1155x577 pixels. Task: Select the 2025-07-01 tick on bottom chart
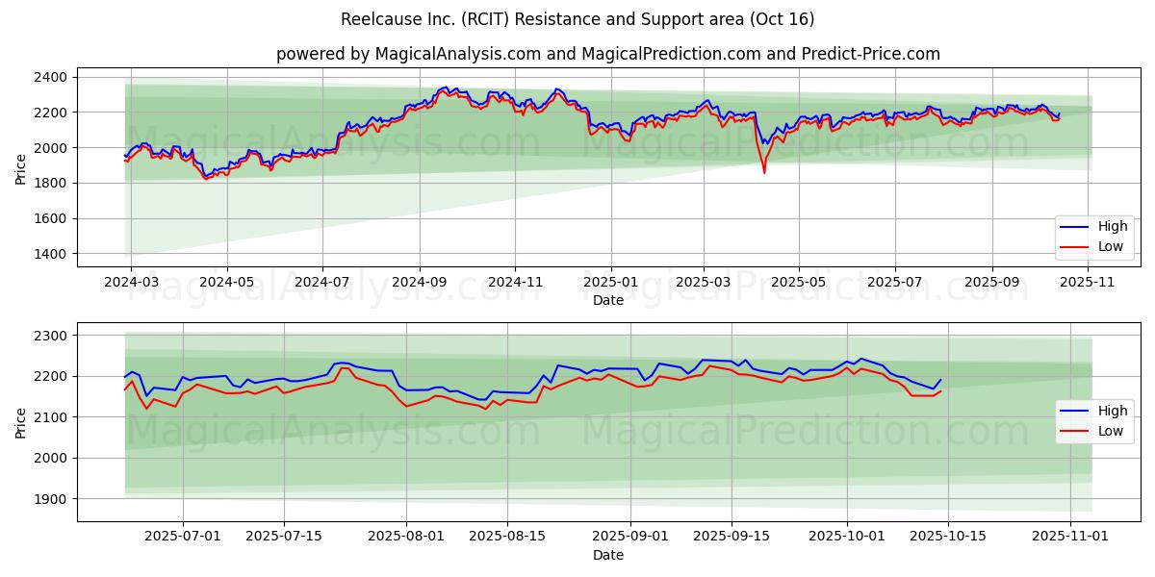click(183, 538)
